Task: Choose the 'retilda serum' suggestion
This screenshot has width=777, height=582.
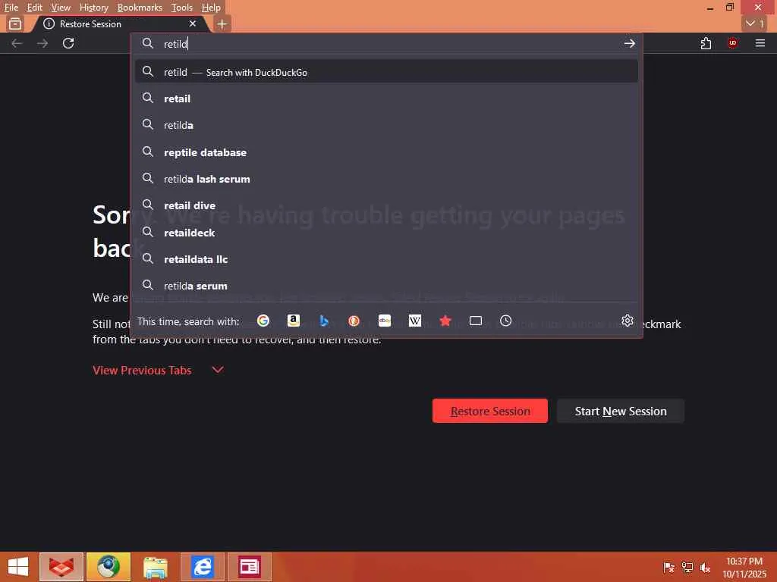Action: (x=386, y=286)
